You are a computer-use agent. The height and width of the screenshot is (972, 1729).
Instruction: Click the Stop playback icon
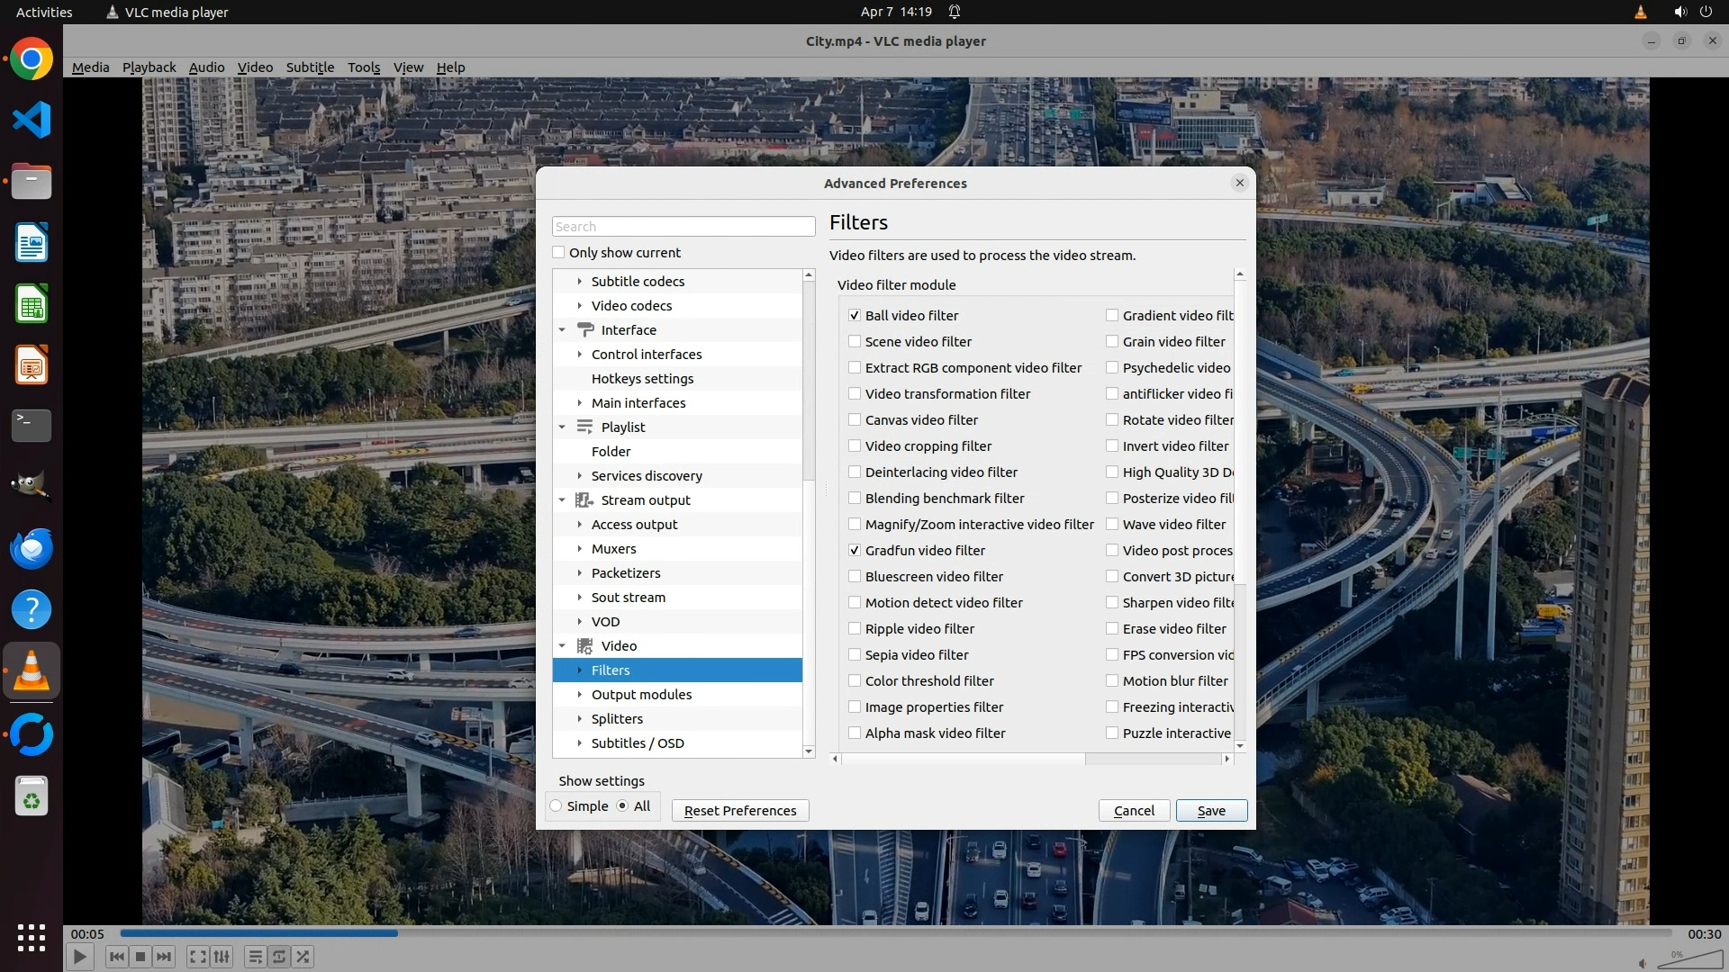pyautogui.click(x=140, y=957)
